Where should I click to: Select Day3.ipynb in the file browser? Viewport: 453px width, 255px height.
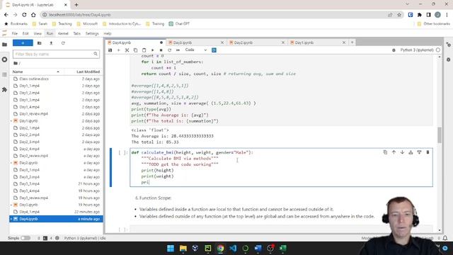click(56, 205)
